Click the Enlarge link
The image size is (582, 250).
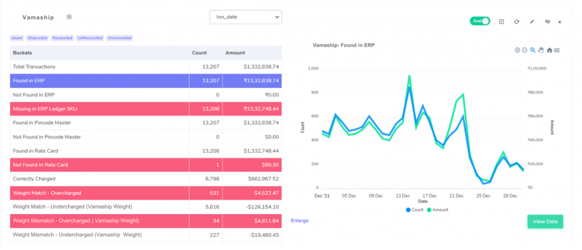[x=300, y=220]
